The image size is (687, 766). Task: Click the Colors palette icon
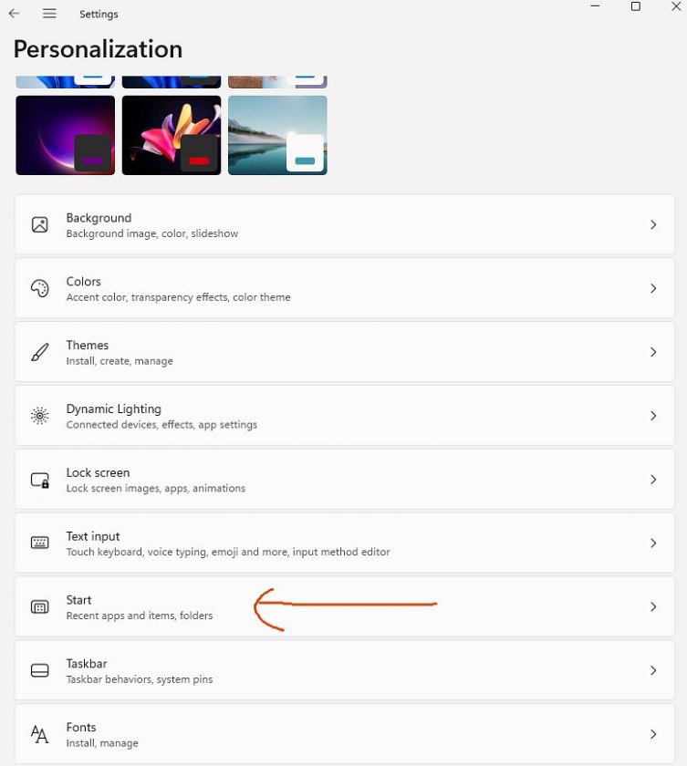39,288
